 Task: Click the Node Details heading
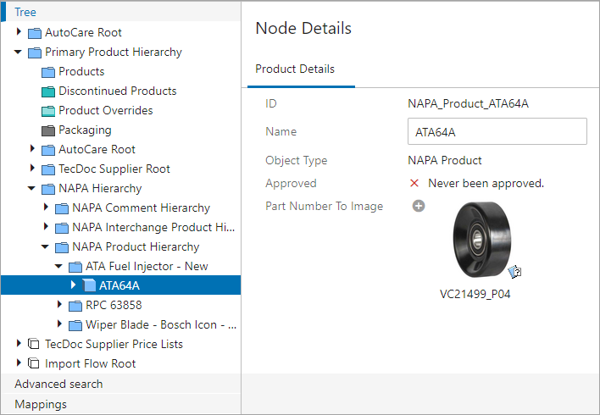coord(303,28)
